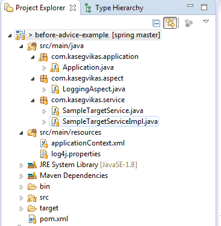Click the SampleTargetServiceImpl.java file icon
The height and width of the screenshot is (226, 221).
coord(55,122)
